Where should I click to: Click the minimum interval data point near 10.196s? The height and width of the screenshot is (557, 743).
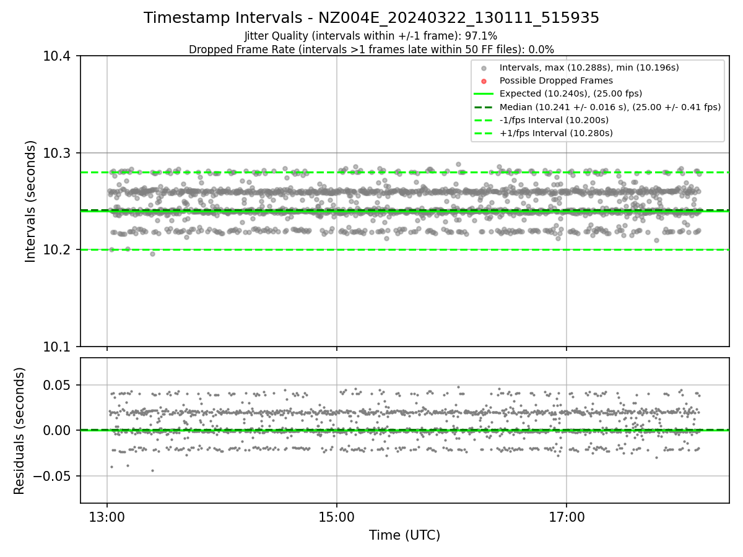(152, 254)
